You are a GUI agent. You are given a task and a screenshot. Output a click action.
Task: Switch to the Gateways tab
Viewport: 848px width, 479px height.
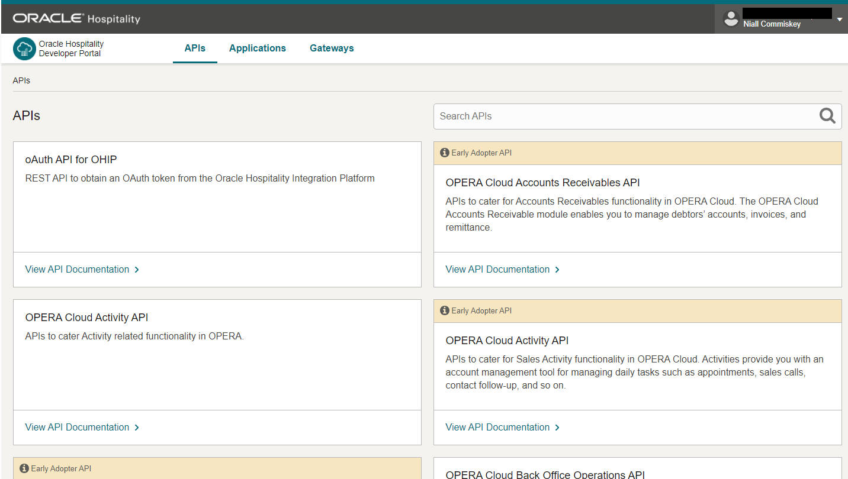pos(331,48)
